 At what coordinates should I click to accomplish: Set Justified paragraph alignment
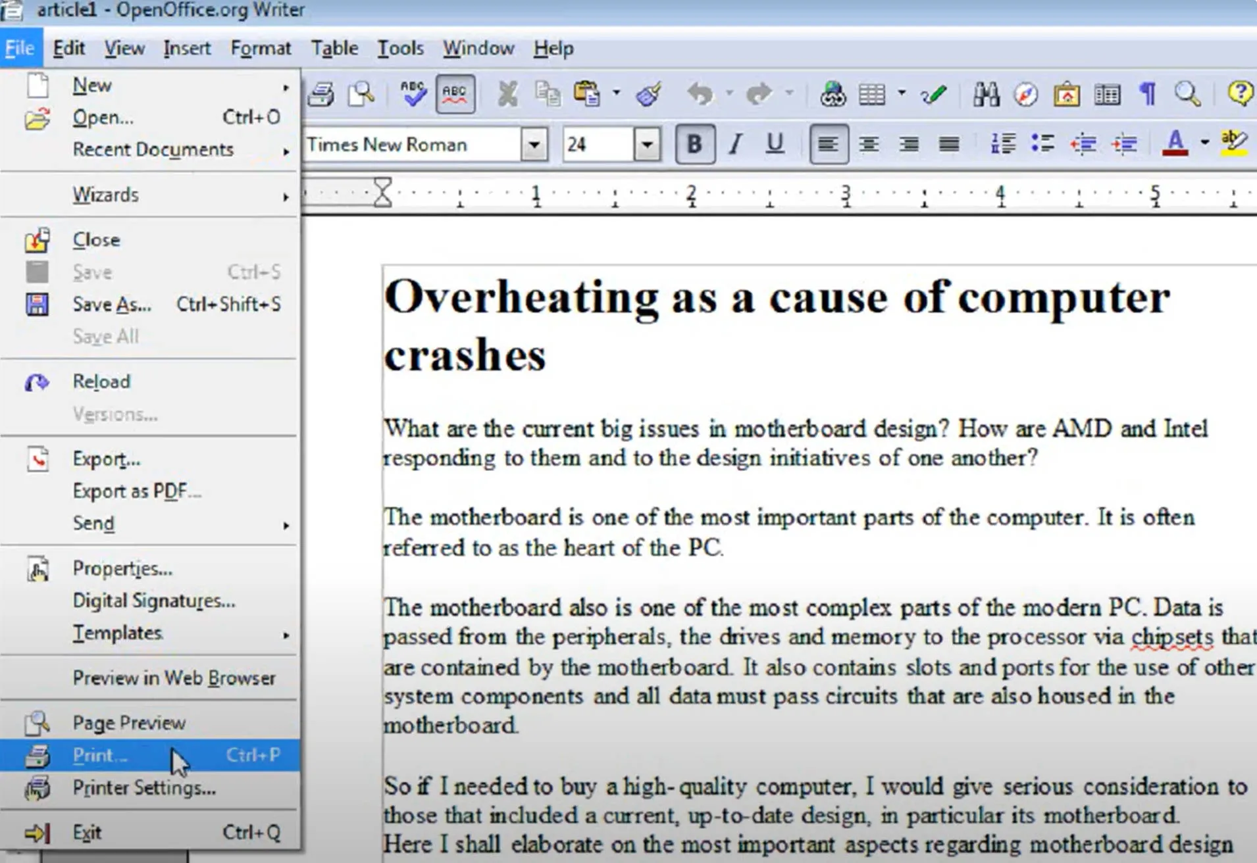click(949, 143)
